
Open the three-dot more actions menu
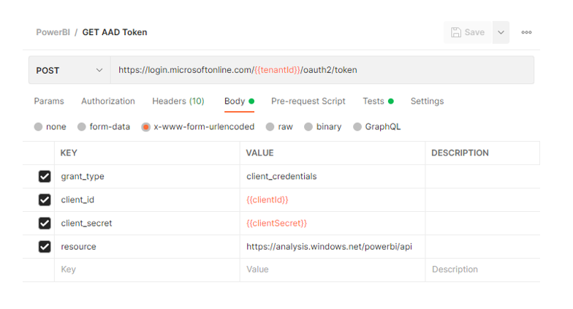coord(526,32)
